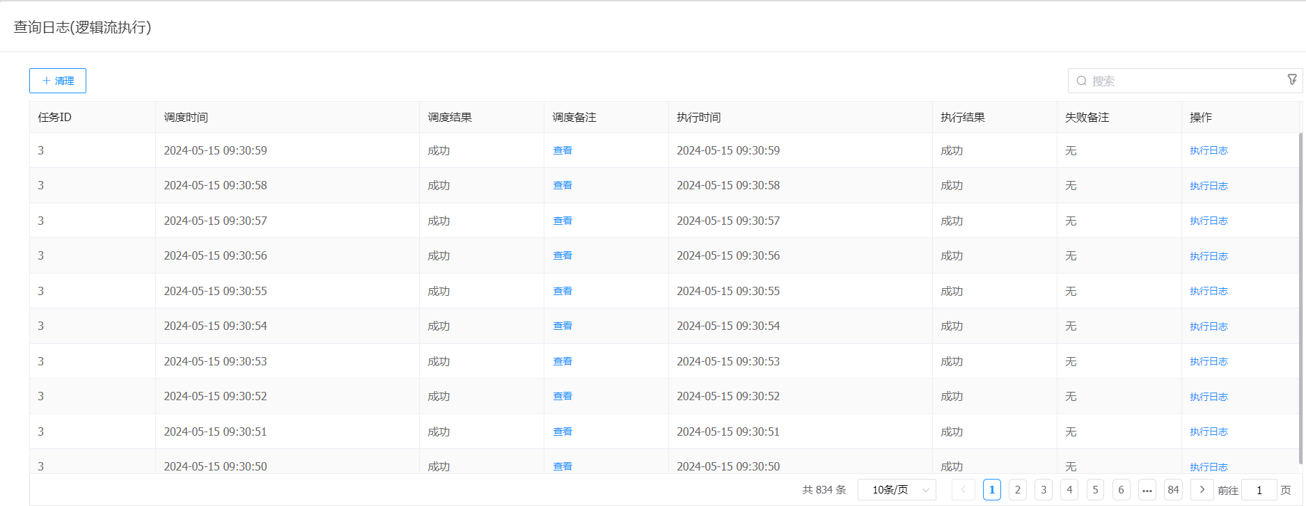
Task: Click the filter funnel icon in search box
Action: [1292, 80]
